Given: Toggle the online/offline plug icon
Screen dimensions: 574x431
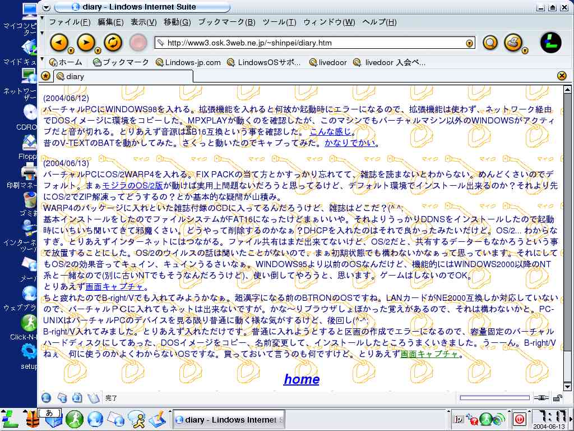Looking at the screenshot, I should pos(541,398).
